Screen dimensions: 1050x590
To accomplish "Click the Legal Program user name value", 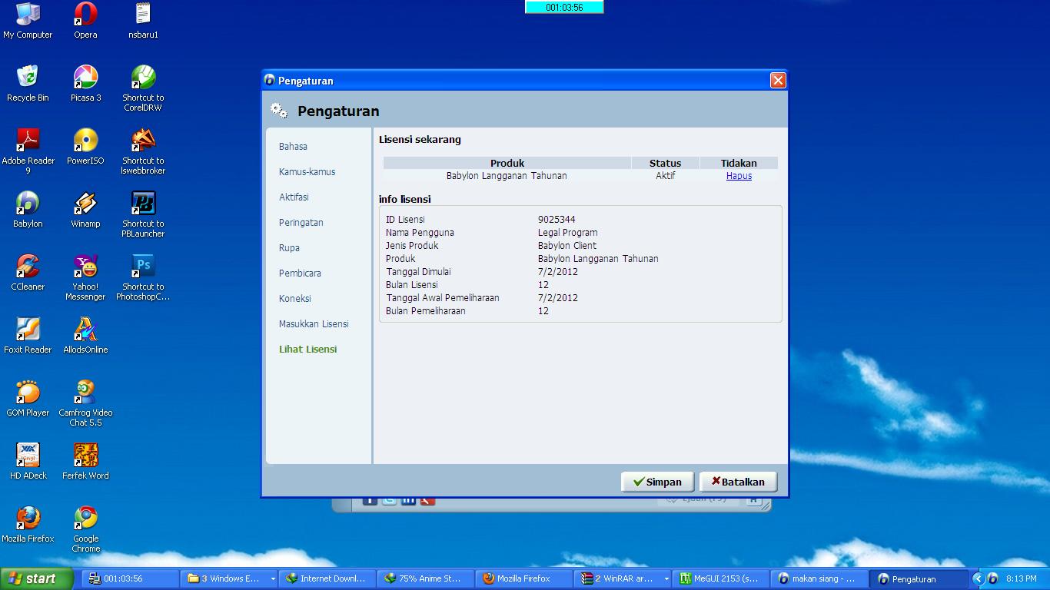I will (567, 233).
